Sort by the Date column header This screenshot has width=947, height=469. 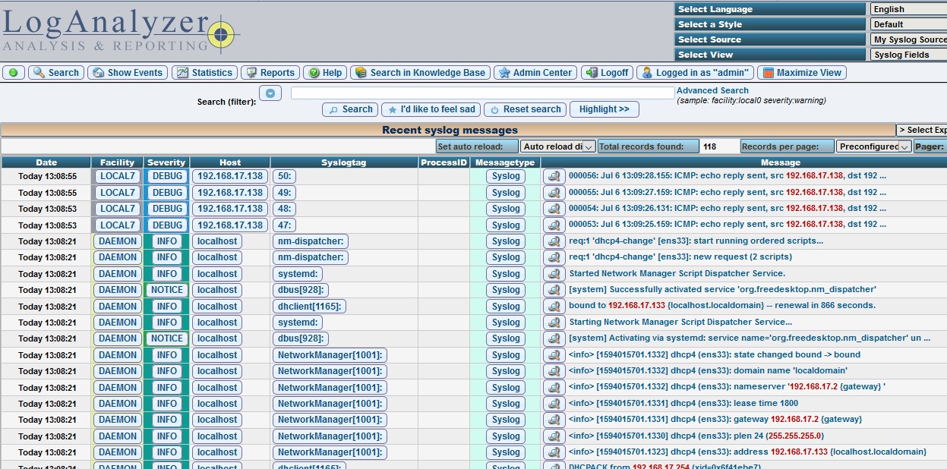[46, 162]
